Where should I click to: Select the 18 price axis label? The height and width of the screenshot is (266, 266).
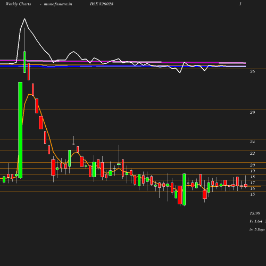[252, 177]
